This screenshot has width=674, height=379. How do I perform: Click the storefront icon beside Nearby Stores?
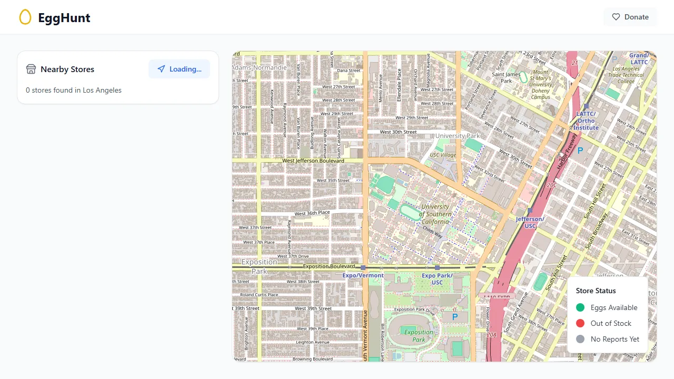click(x=31, y=69)
